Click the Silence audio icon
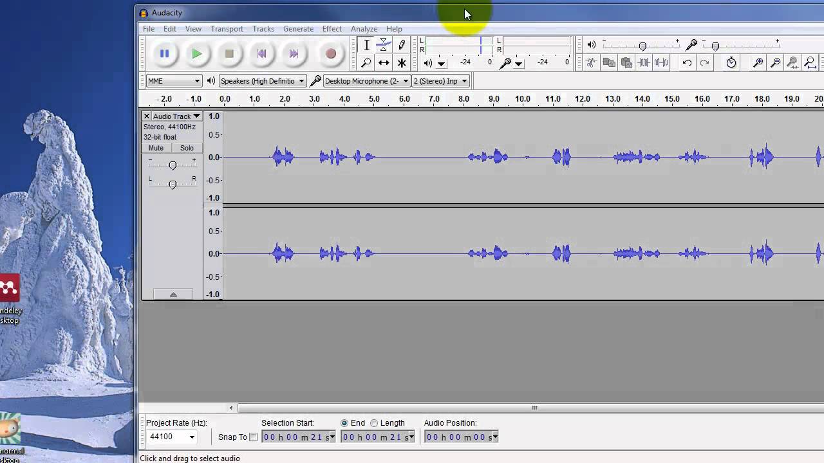The image size is (824, 463). pos(661,62)
